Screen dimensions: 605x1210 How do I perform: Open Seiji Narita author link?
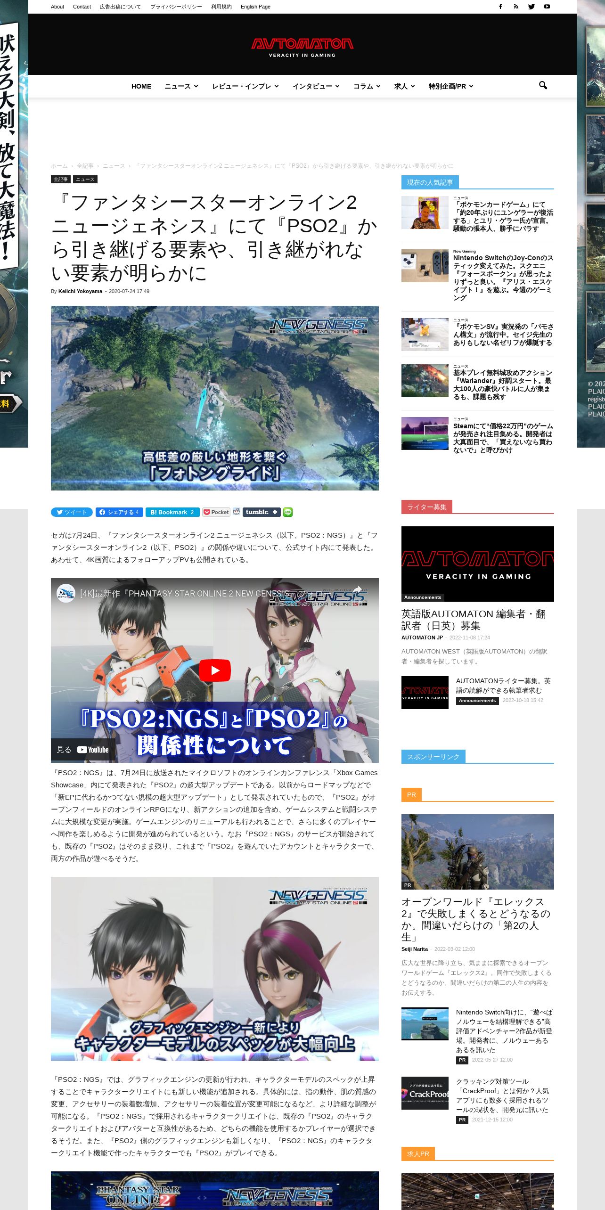415,949
